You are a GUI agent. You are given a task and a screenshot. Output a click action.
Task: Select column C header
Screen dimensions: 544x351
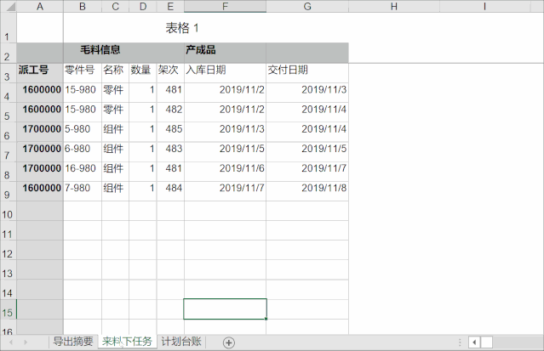click(x=115, y=6)
